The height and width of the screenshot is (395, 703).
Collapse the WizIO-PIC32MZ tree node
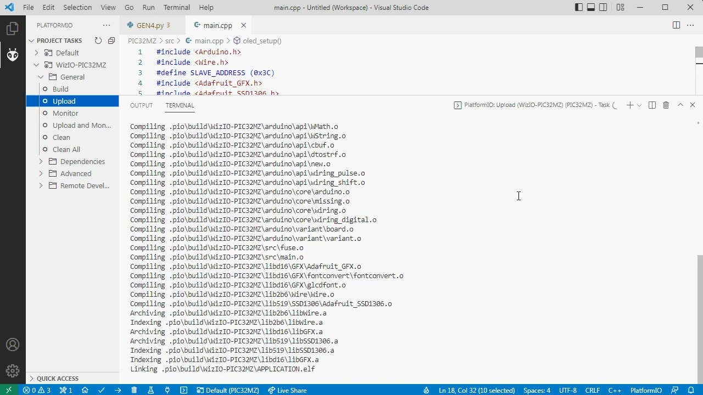[37, 65]
